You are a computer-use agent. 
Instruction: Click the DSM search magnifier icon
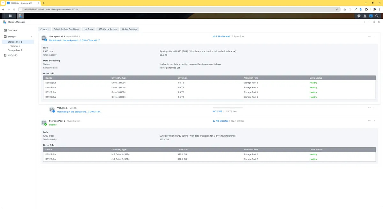point(377,16)
